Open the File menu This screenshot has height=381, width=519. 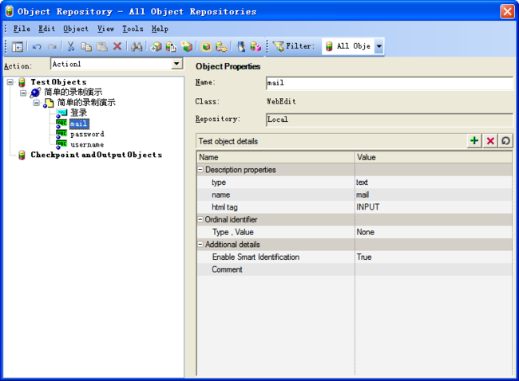pos(22,29)
